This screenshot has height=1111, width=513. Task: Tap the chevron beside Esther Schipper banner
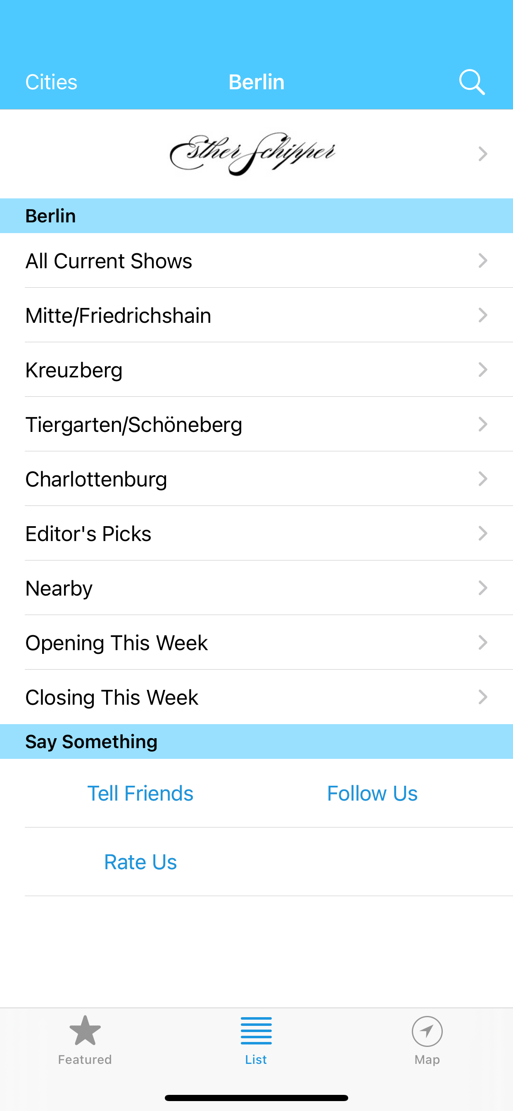(x=483, y=154)
